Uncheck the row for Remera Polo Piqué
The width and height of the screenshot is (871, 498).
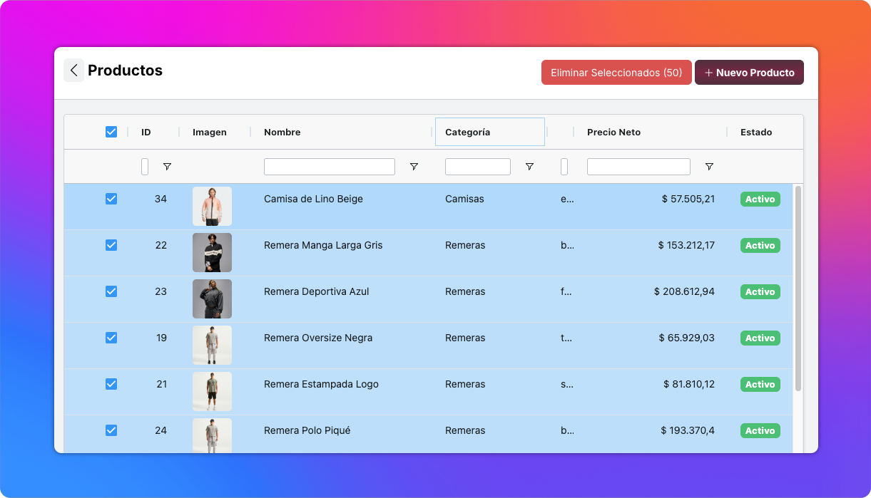click(111, 430)
